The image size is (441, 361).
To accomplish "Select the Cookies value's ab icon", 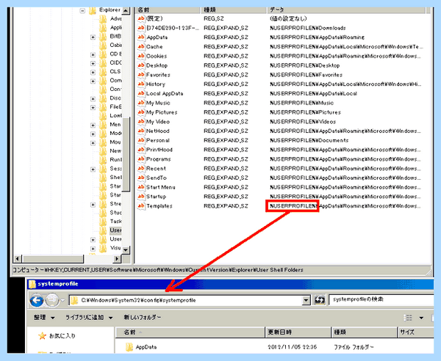I will coord(141,56).
